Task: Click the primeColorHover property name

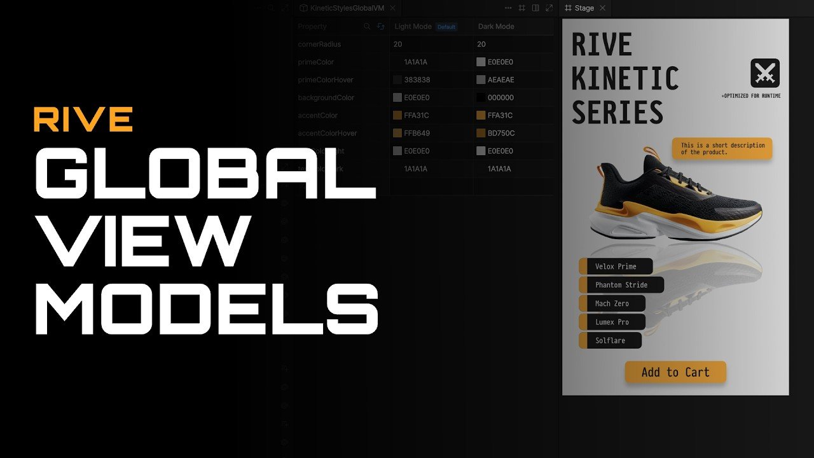Action: [x=326, y=80]
